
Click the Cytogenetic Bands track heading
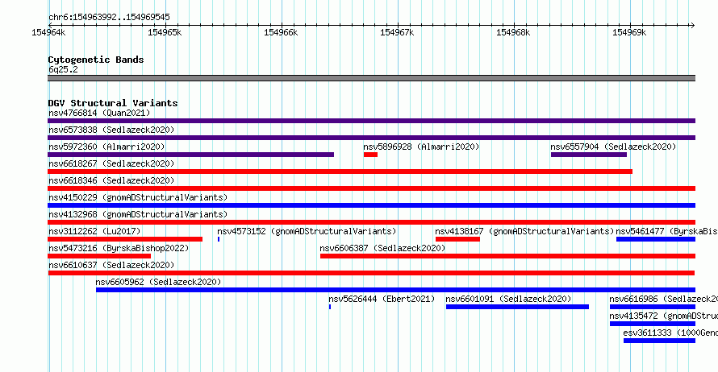(x=96, y=60)
